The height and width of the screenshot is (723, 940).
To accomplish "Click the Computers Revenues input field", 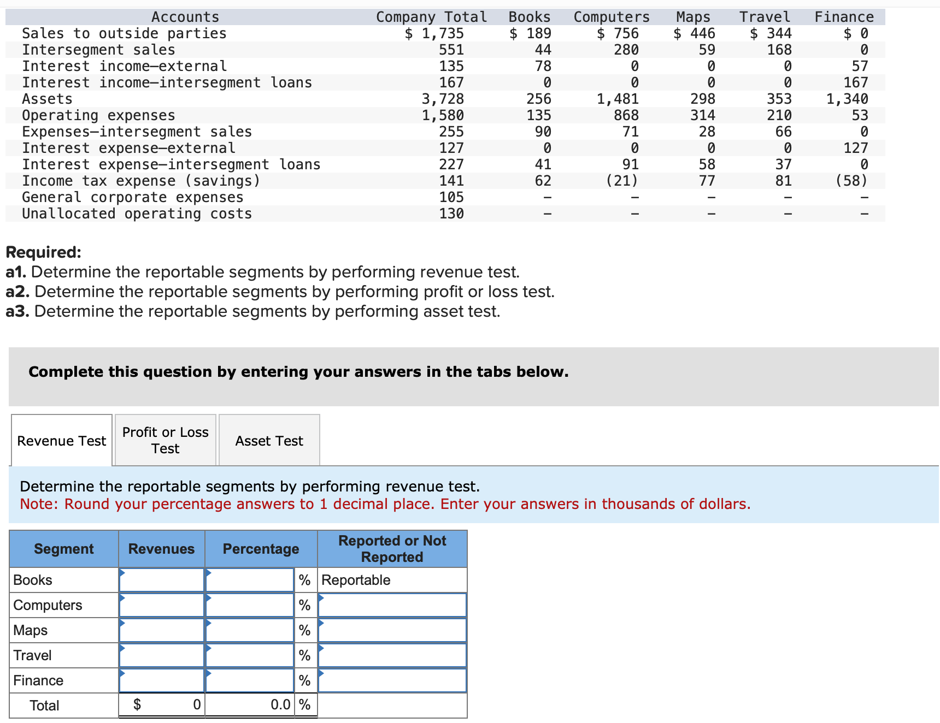I will pos(161,605).
